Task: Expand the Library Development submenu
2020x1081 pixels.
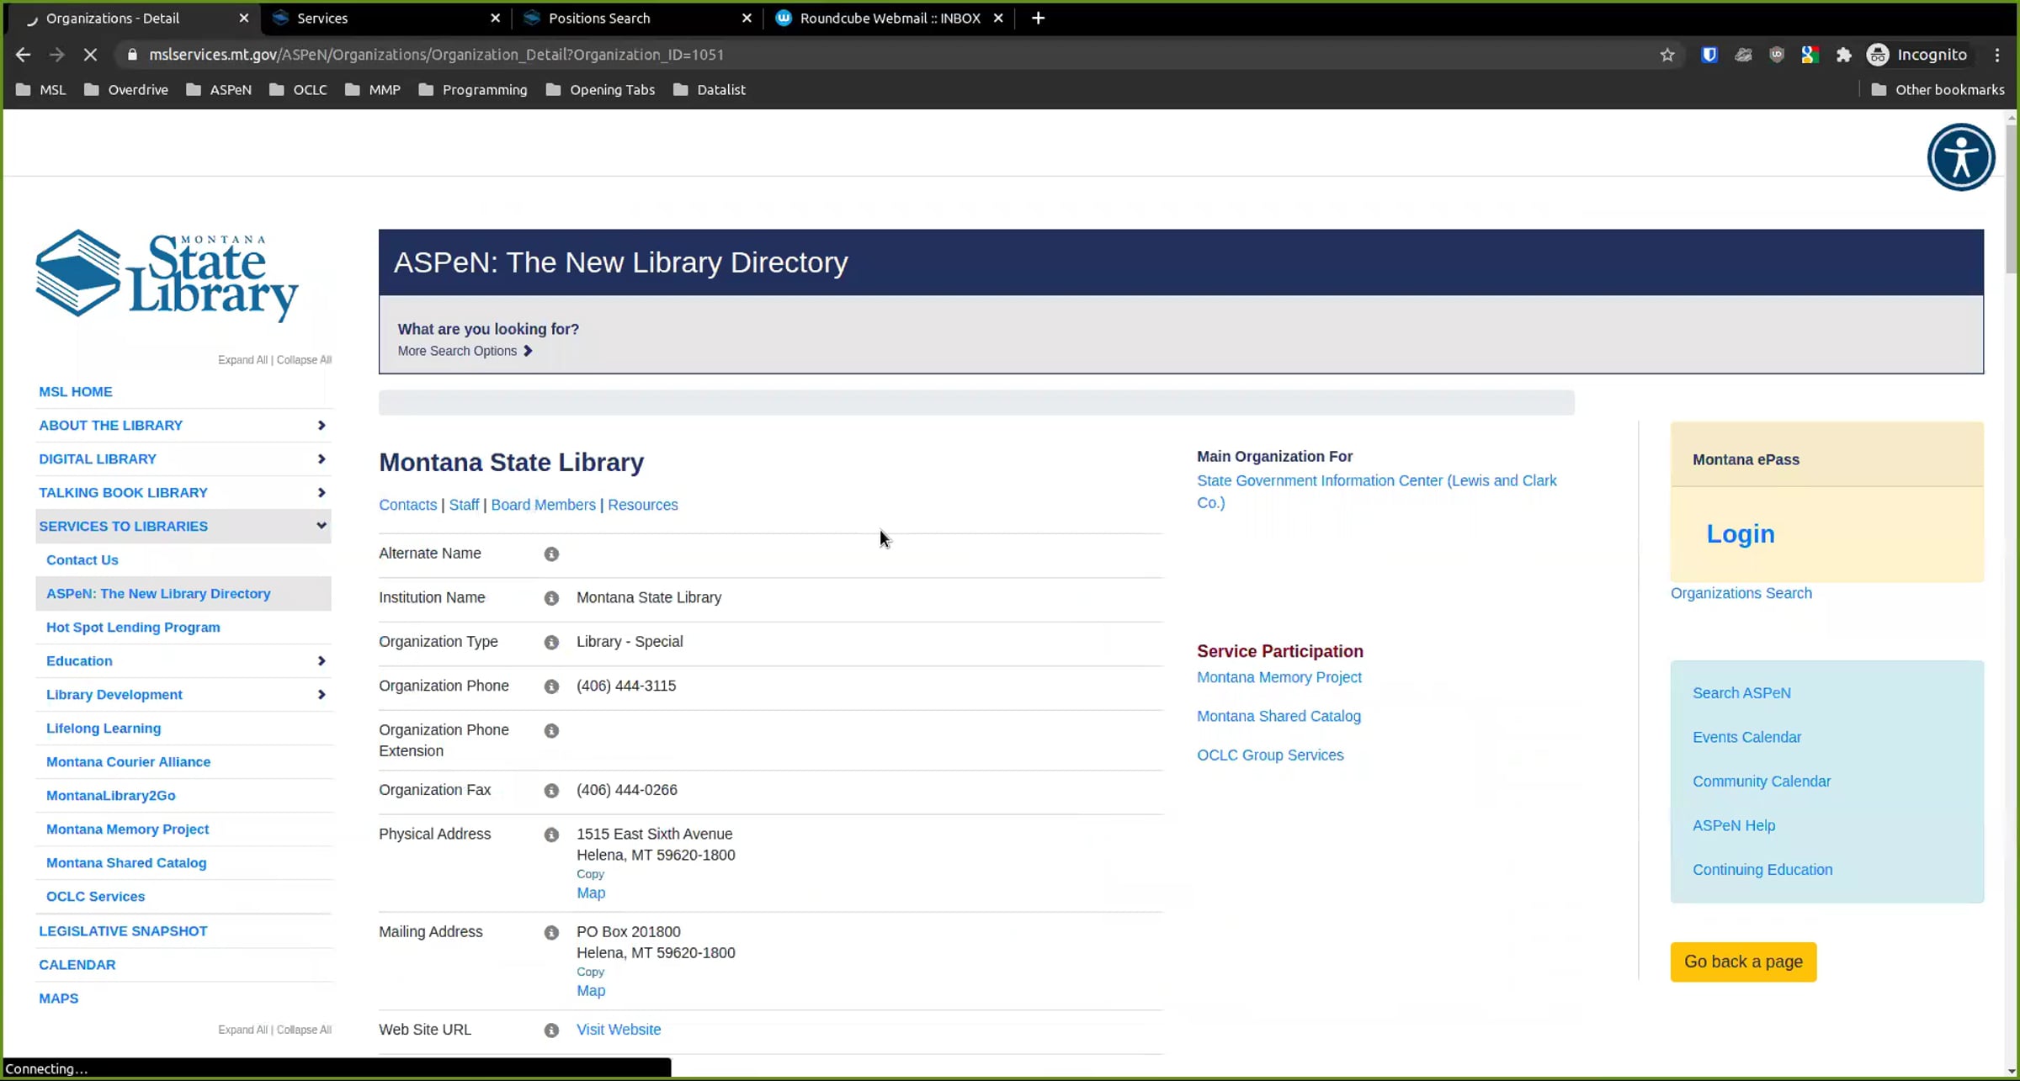Action: (321, 695)
